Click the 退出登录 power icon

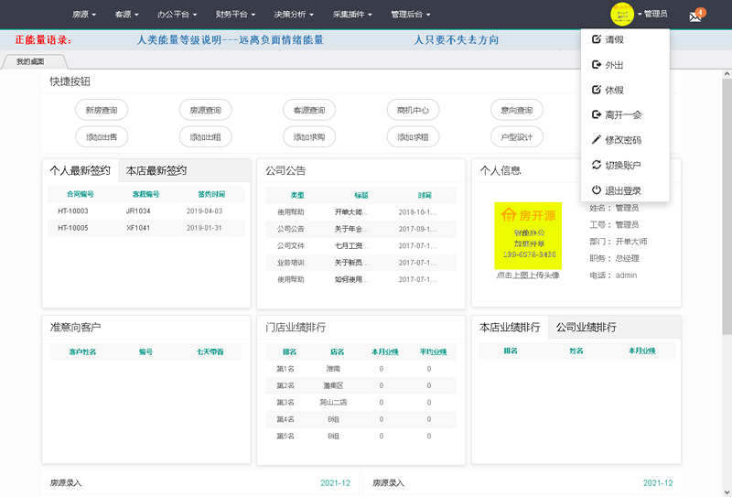(x=597, y=190)
